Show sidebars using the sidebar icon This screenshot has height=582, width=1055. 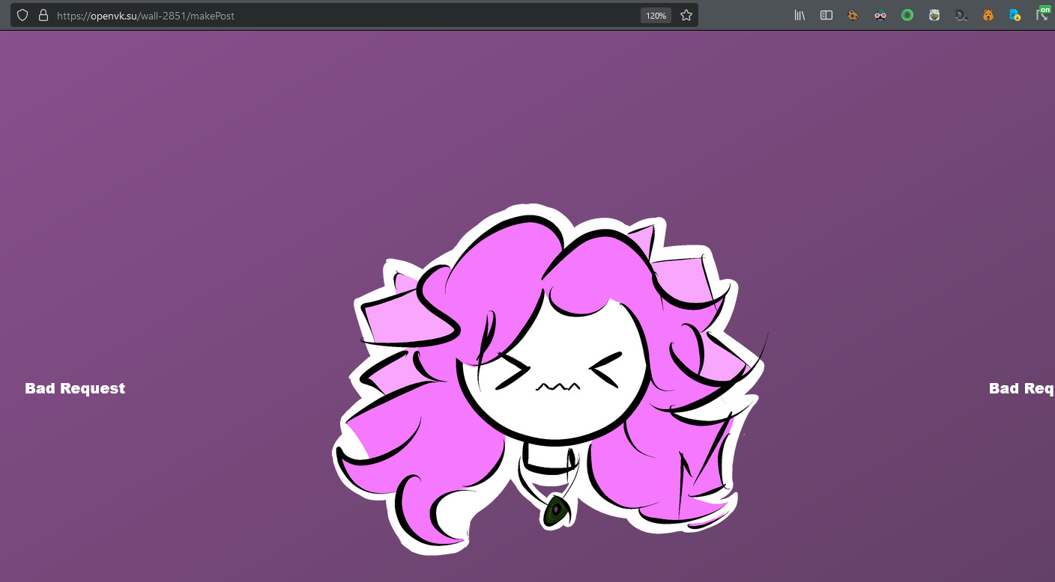click(x=826, y=15)
